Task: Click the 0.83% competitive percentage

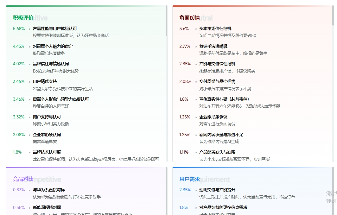Action: coord(19,190)
